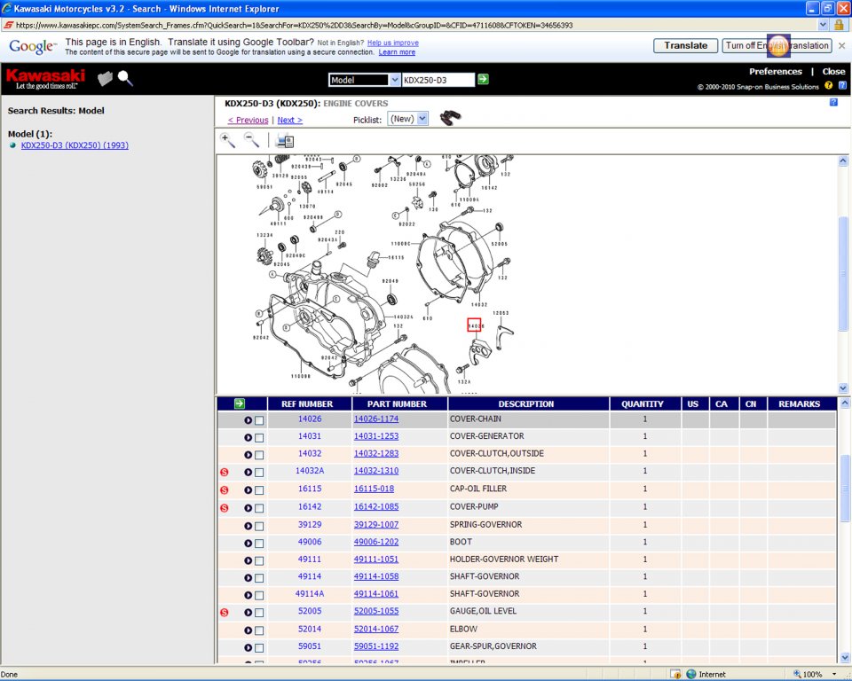Click the KDX250-D3 search input field
The height and width of the screenshot is (681, 852).
click(x=438, y=80)
